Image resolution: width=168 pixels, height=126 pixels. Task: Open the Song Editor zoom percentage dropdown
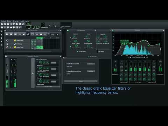click(55, 34)
